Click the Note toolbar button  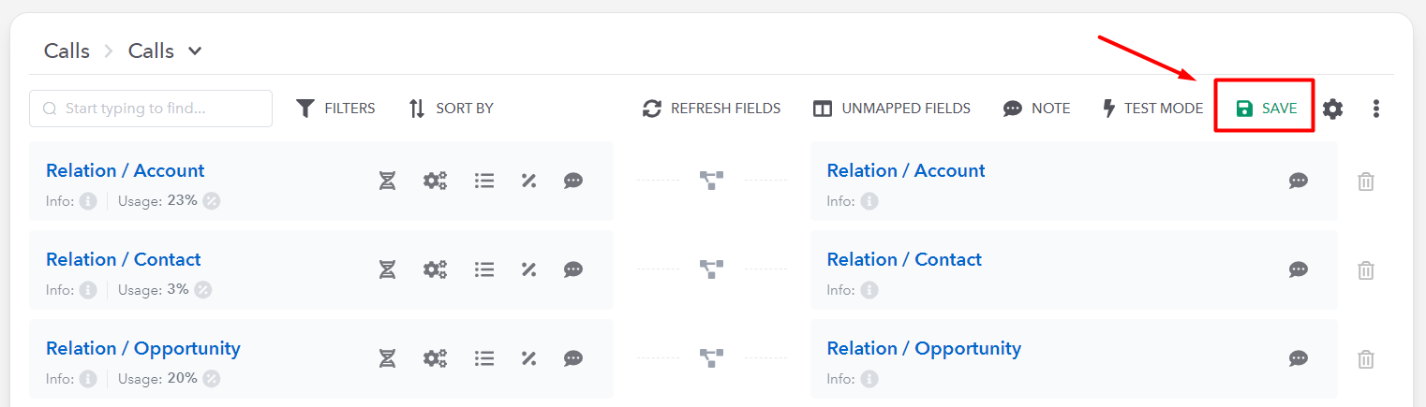[1036, 109]
